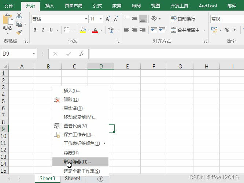Click the fx insert function icon

tap(82, 54)
